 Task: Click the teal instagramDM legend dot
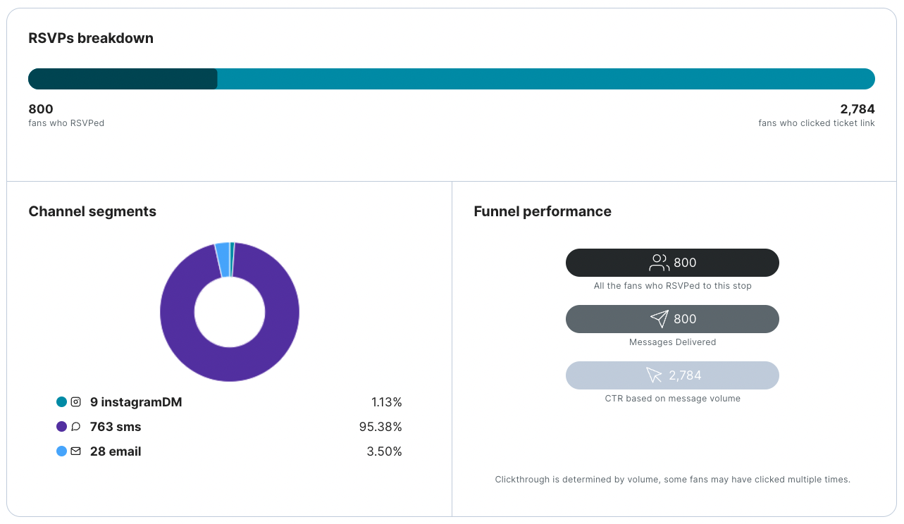pos(62,402)
